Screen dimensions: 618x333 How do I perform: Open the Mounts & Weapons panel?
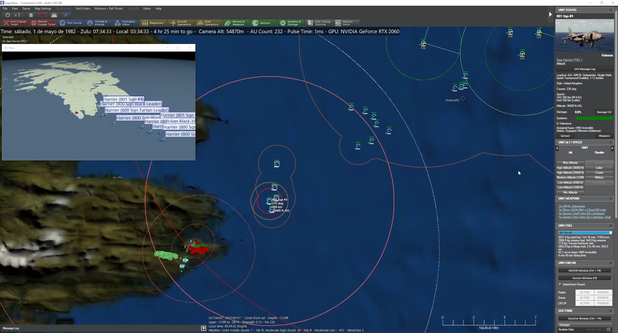(235, 23)
